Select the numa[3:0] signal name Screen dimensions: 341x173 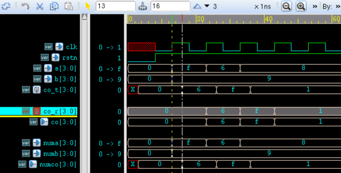pyautogui.click(x=60, y=143)
